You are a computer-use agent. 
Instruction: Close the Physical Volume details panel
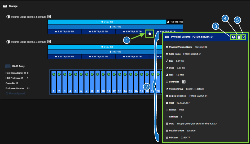click(x=244, y=37)
